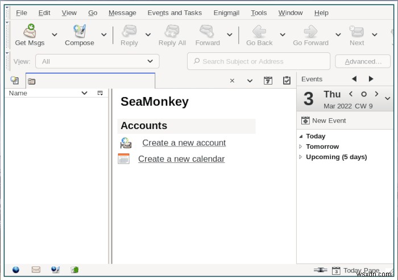Open the View filter dropdown showing All
The image size is (398, 280).
(97, 61)
